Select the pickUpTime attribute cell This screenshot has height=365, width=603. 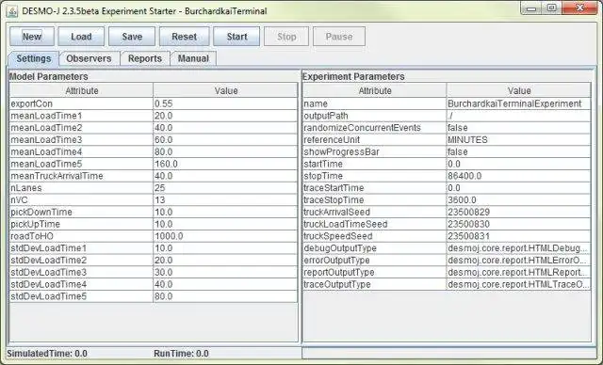[82, 224]
